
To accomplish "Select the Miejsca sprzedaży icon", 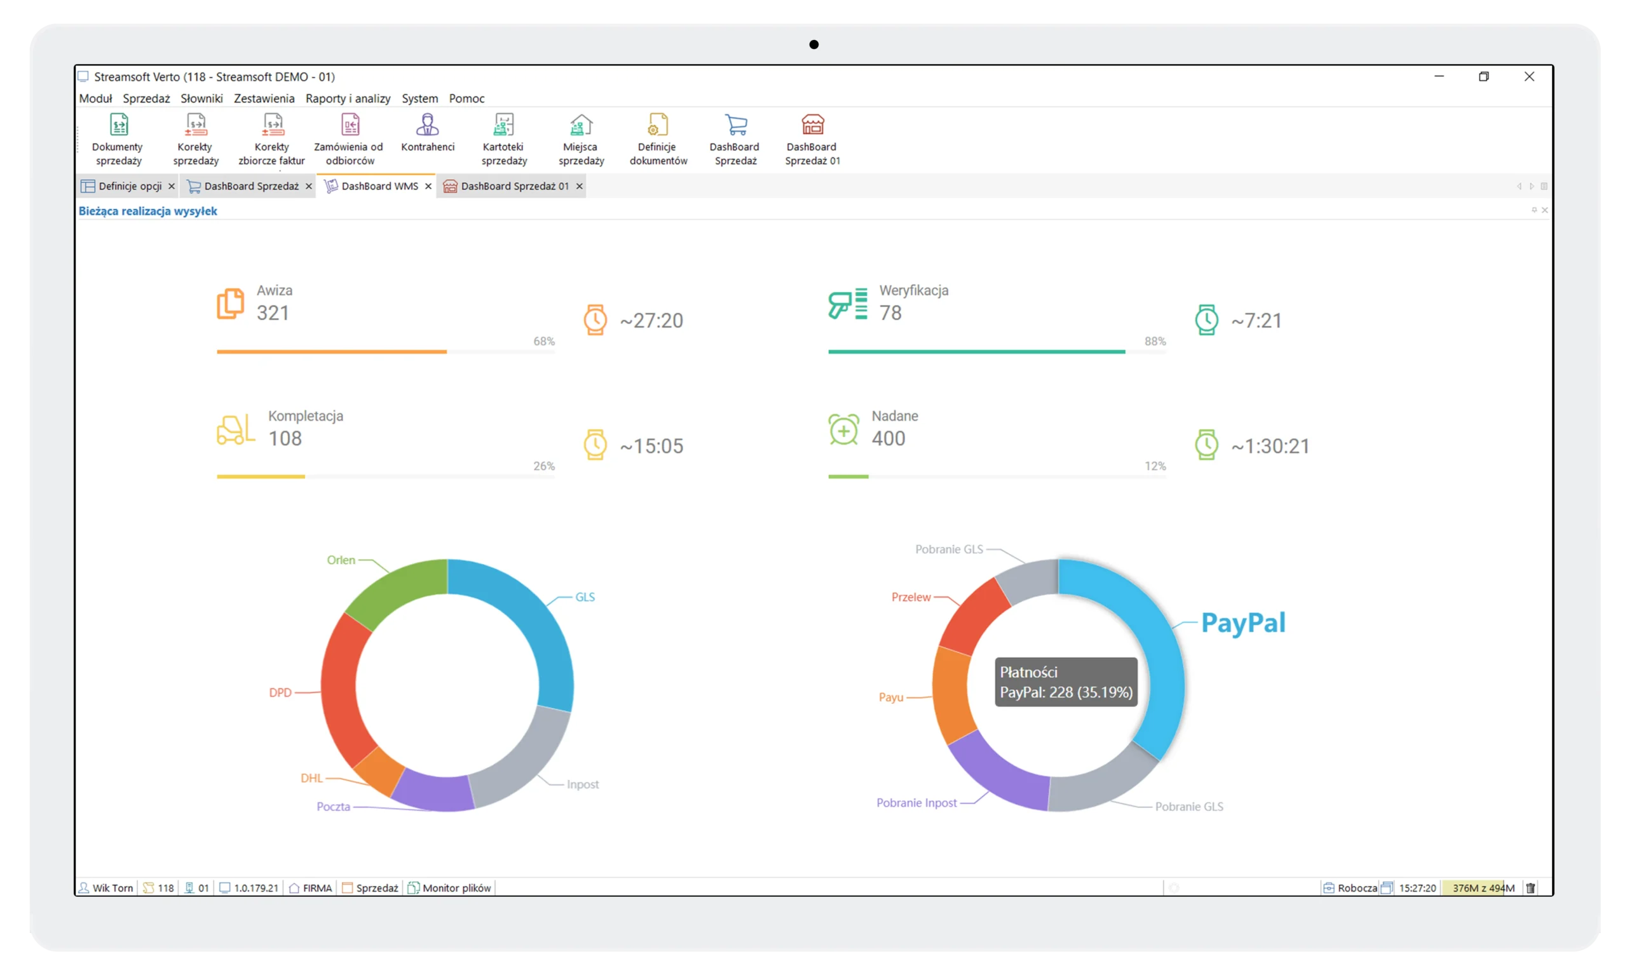I will [580, 138].
